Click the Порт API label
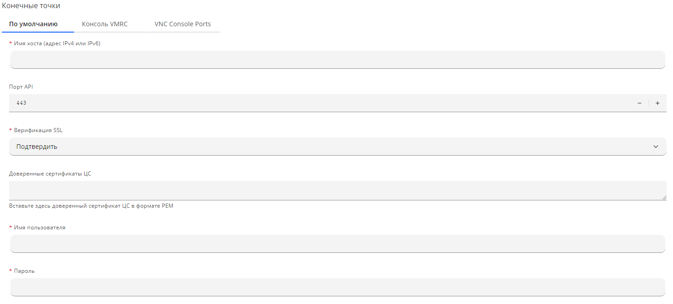The image size is (673, 304). (21, 87)
